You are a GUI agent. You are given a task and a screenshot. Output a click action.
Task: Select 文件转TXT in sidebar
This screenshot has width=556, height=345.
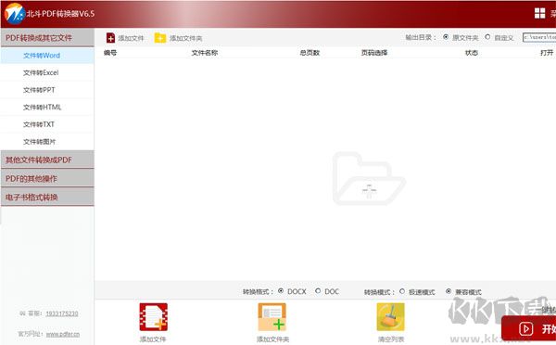click(47, 124)
